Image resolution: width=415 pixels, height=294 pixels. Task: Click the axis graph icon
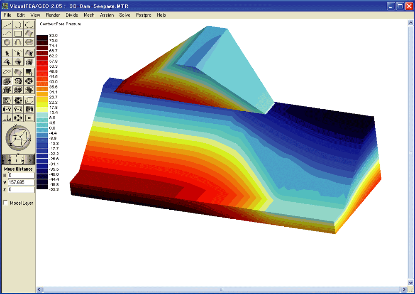(x=7, y=118)
